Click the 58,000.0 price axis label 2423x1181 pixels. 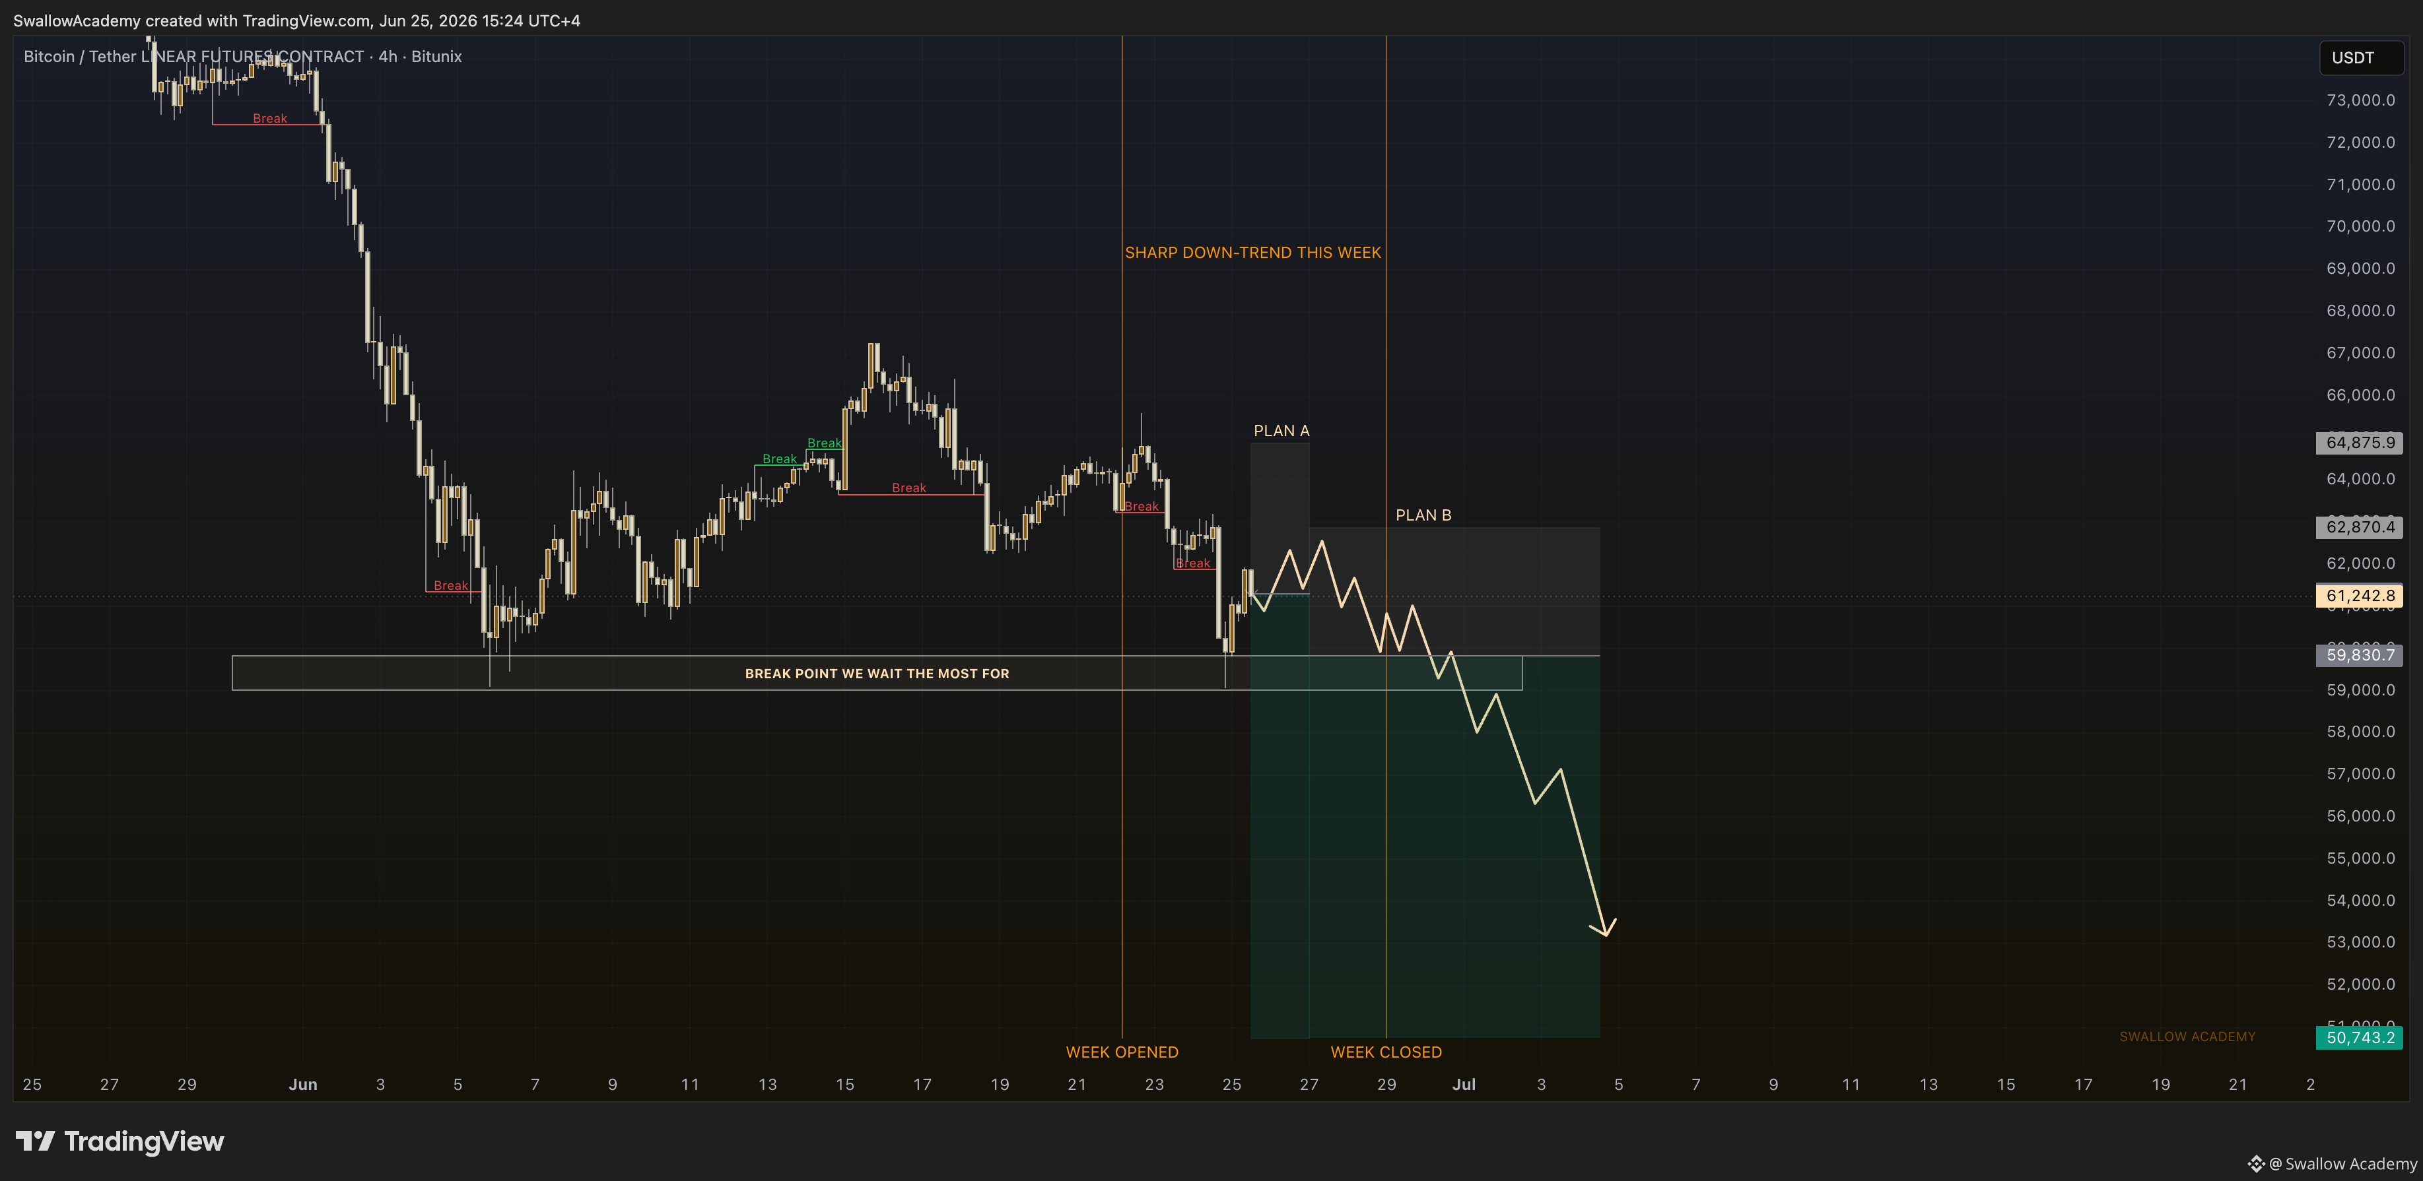tap(2361, 732)
